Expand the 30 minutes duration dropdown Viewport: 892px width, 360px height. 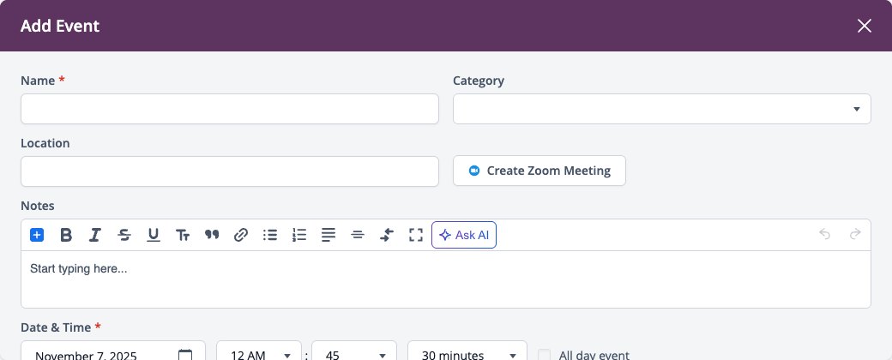467,351
